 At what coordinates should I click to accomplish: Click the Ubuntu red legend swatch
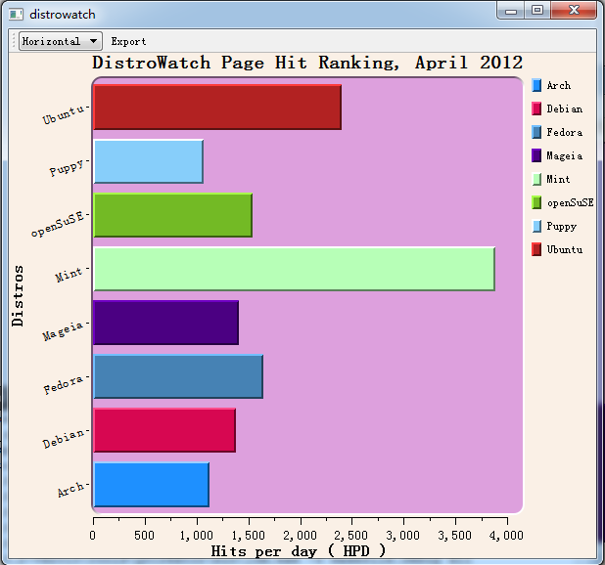point(536,249)
